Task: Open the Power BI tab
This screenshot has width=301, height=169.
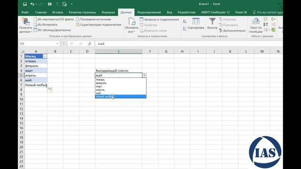Action: coord(241,12)
